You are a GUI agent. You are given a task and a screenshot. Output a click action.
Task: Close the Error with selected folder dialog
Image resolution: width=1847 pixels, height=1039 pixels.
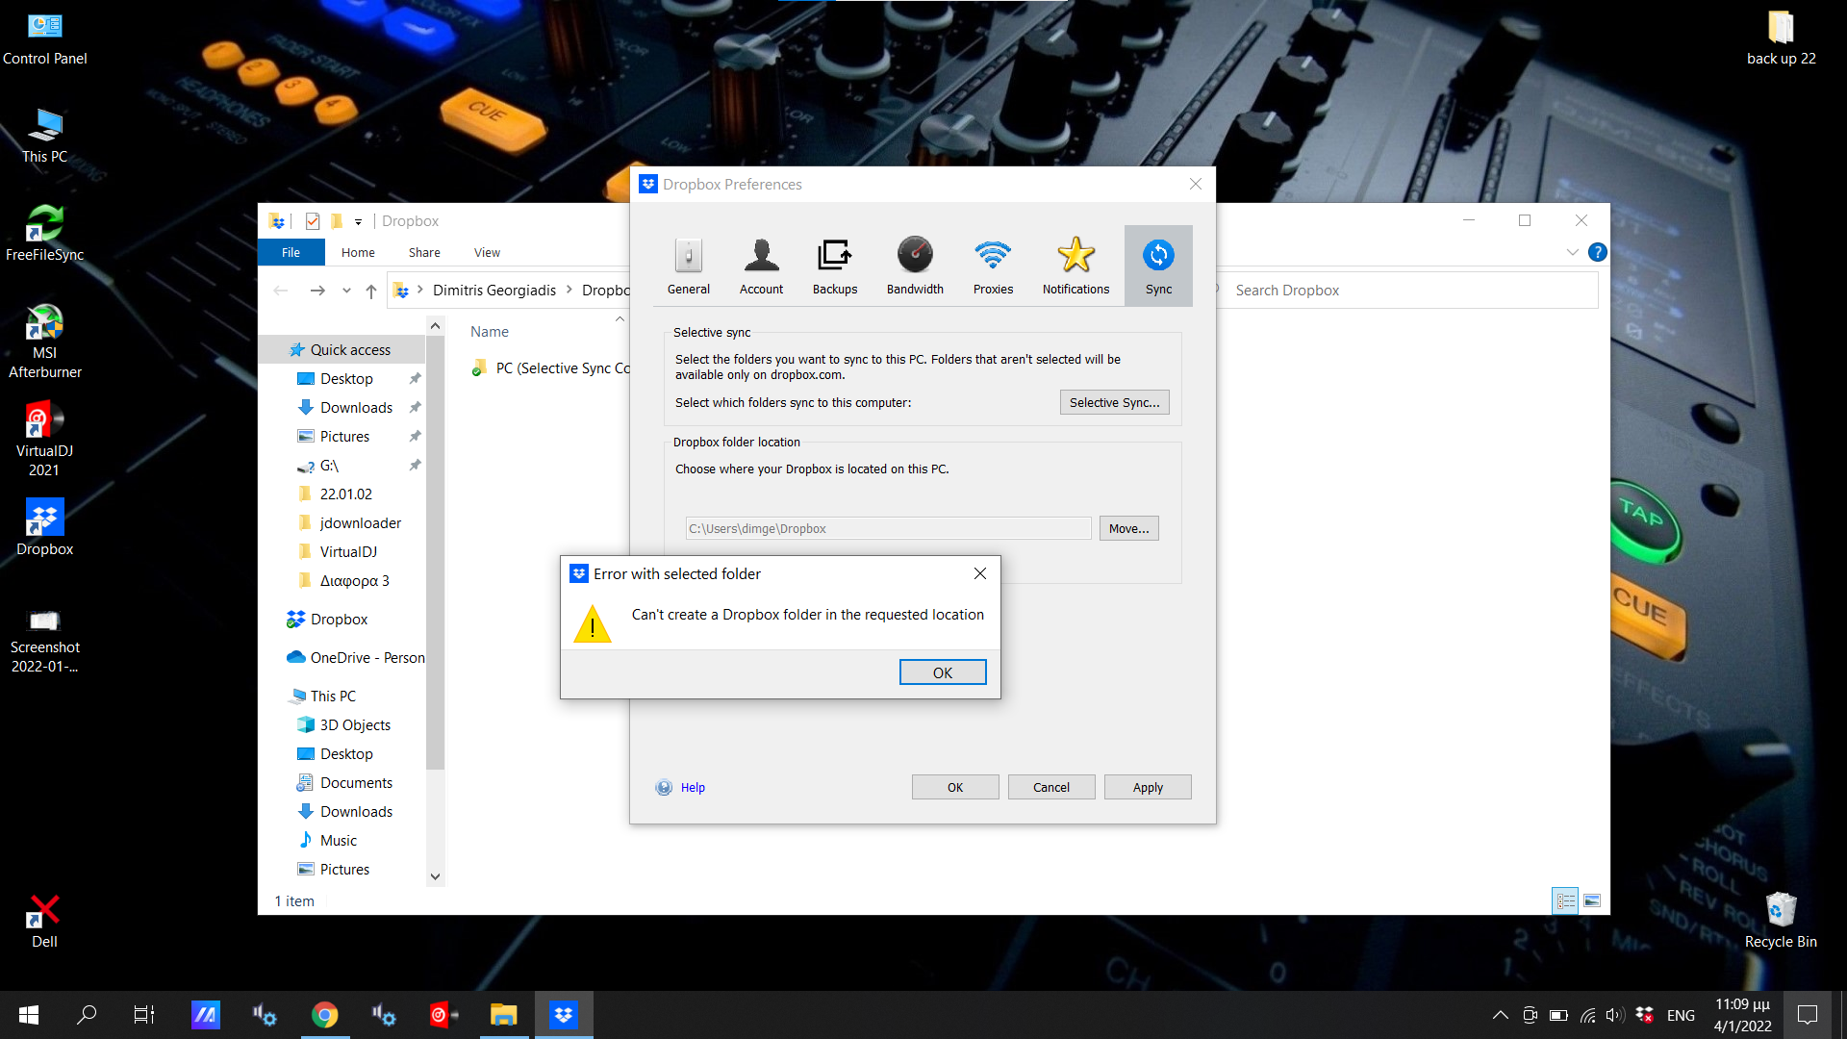(979, 573)
